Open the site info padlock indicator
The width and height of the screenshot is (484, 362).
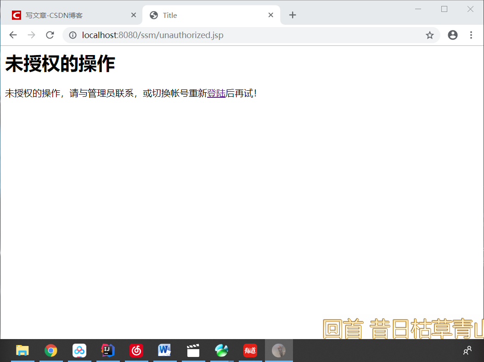click(x=73, y=35)
